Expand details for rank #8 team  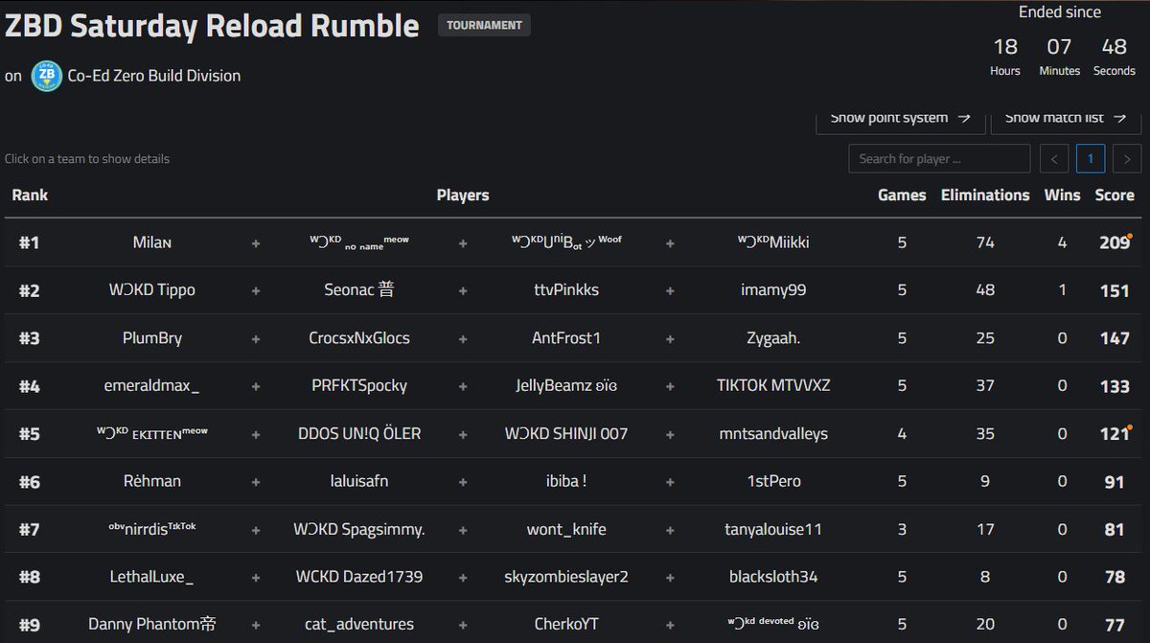[575, 578]
